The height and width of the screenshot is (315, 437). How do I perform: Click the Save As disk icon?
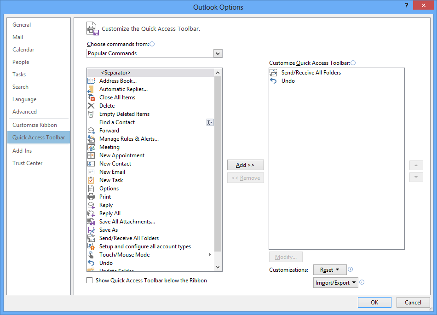coord(91,230)
